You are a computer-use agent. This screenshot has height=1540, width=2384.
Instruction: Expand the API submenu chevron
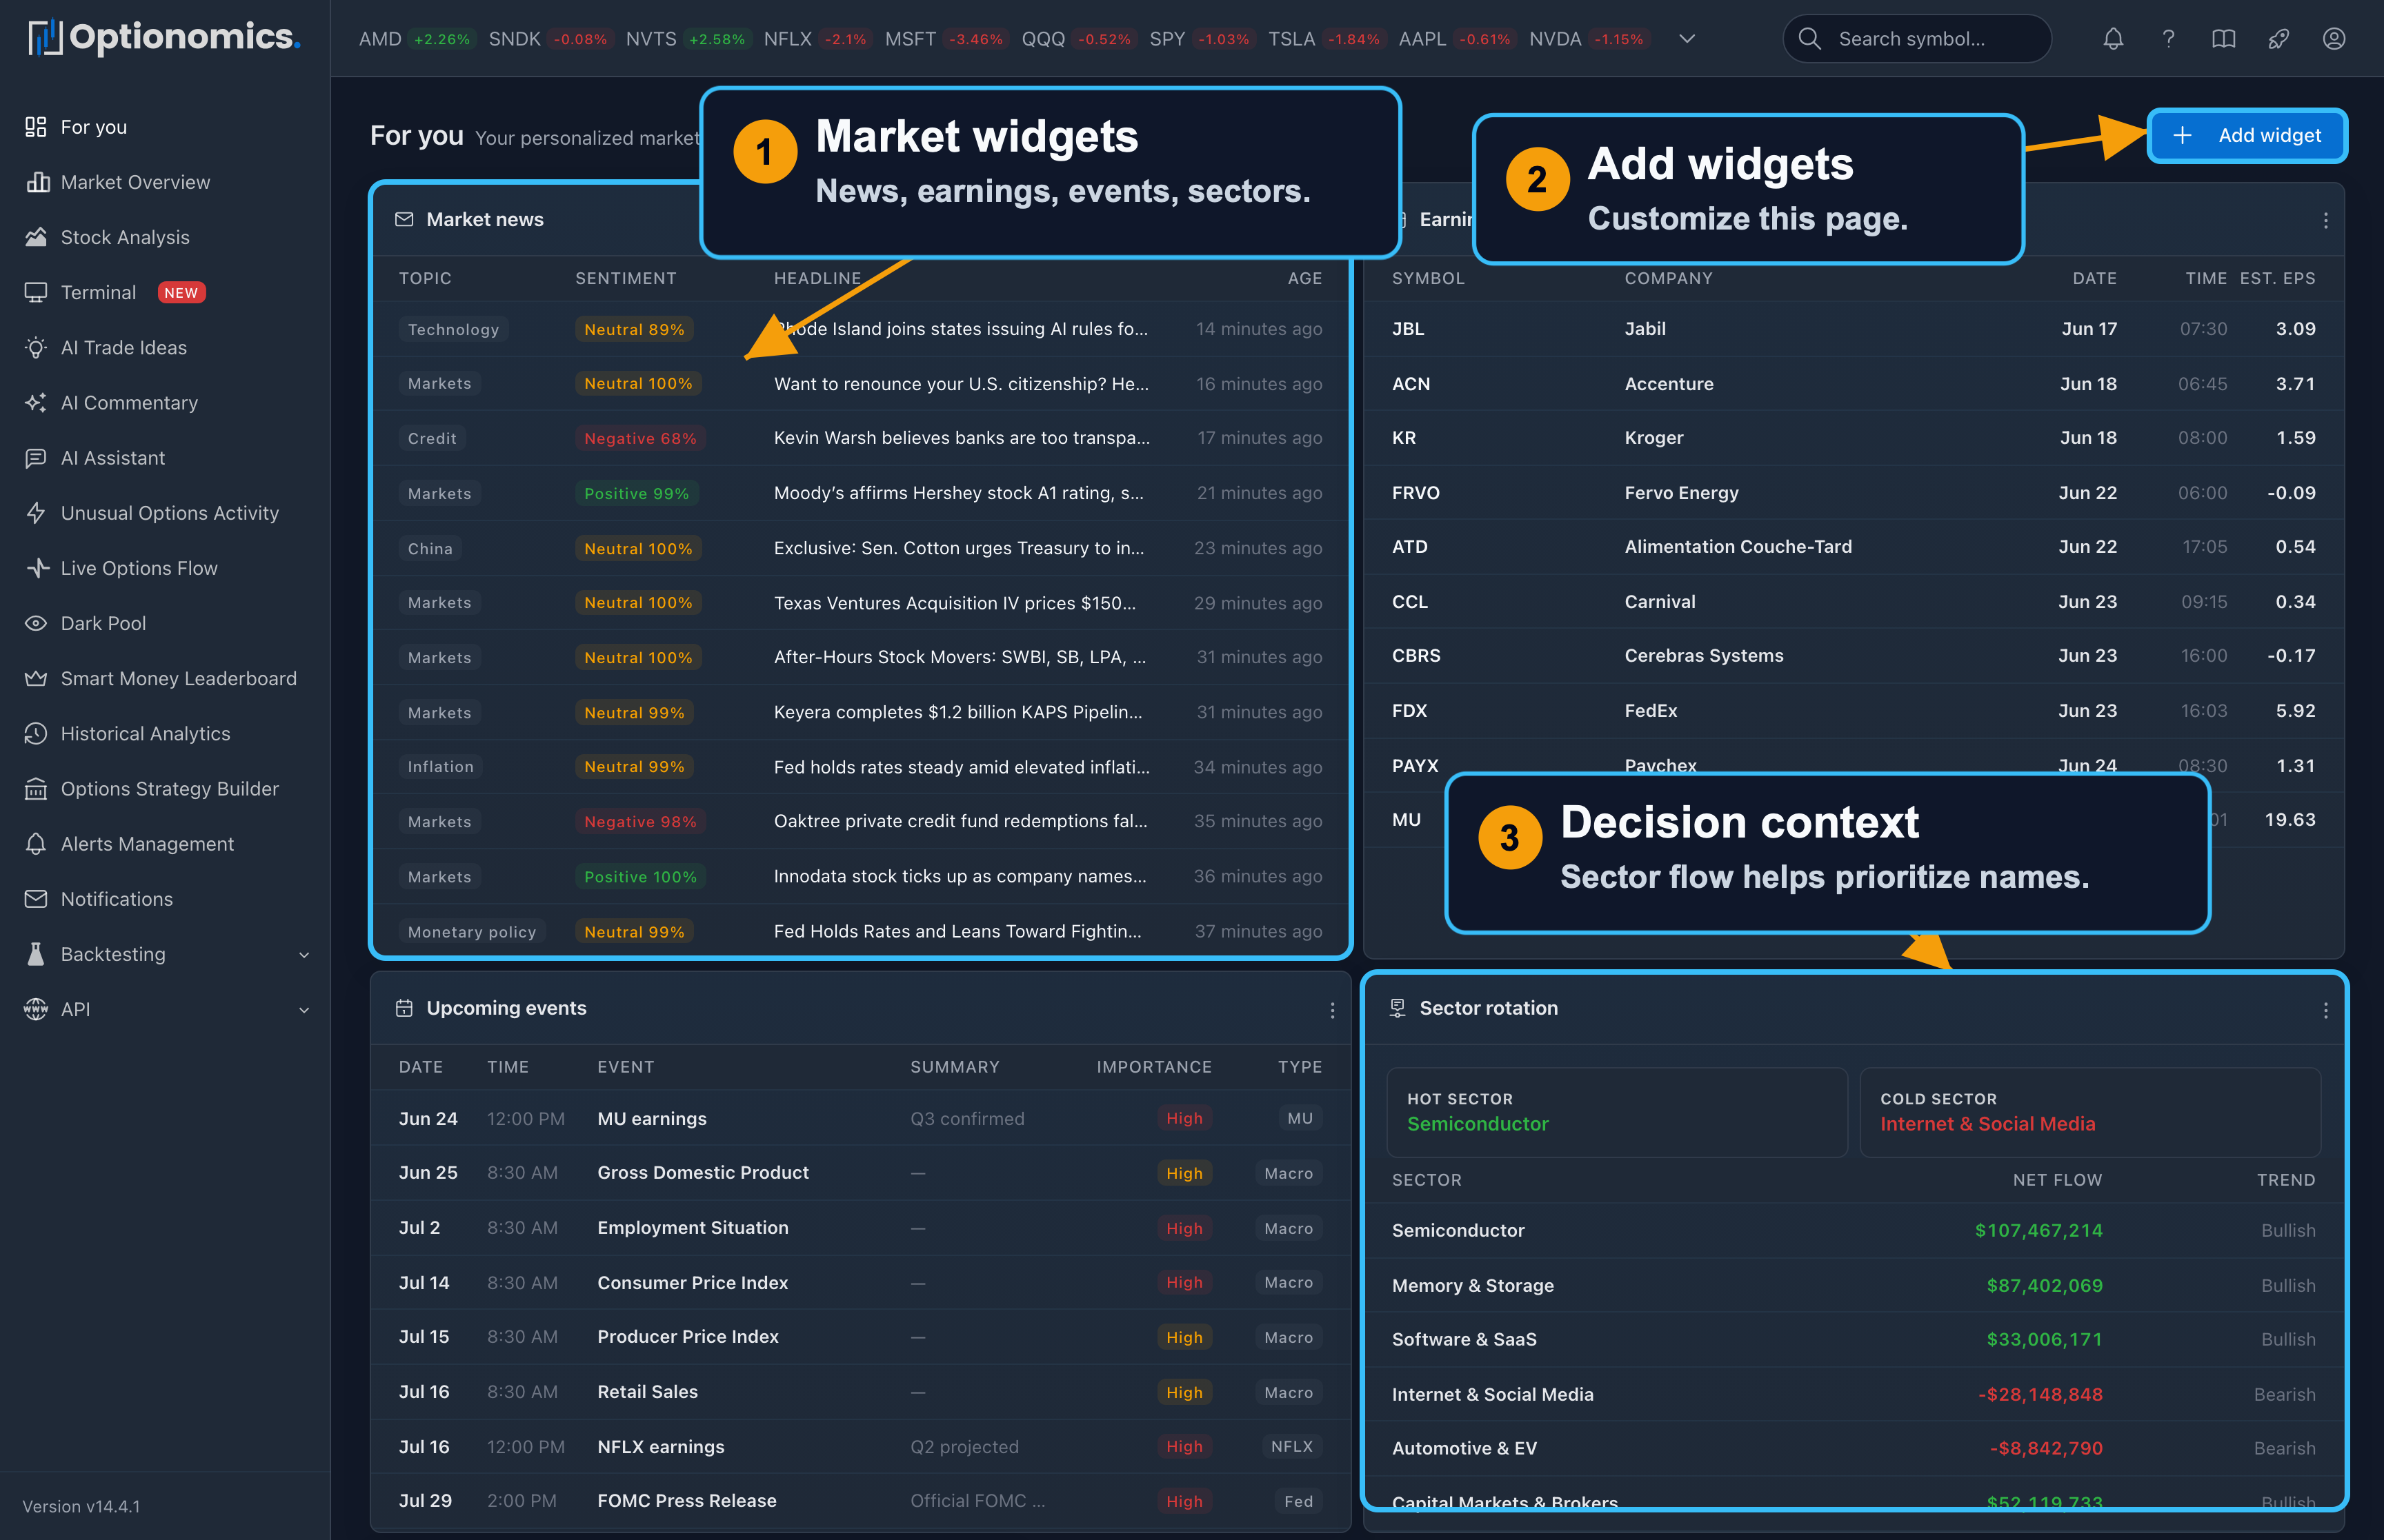tap(304, 1010)
